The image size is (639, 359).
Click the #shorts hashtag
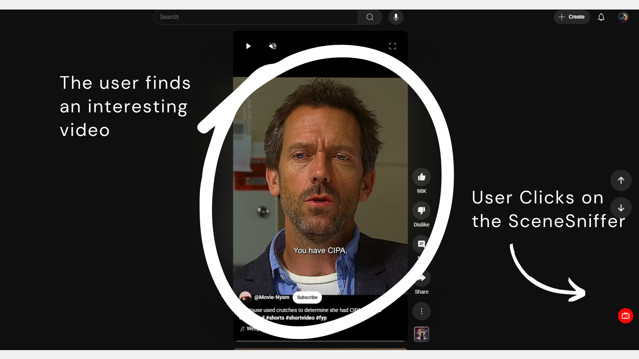click(x=275, y=318)
